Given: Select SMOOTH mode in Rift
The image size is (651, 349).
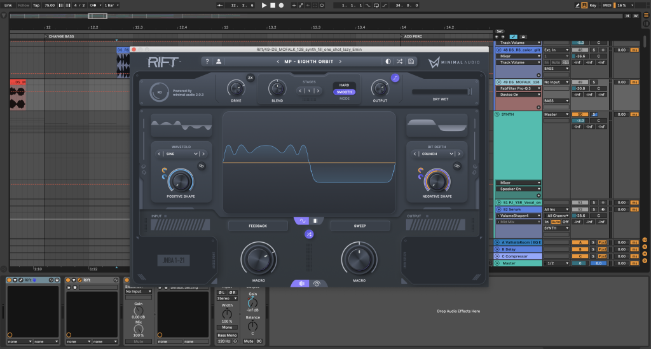Looking at the screenshot, I should [344, 92].
